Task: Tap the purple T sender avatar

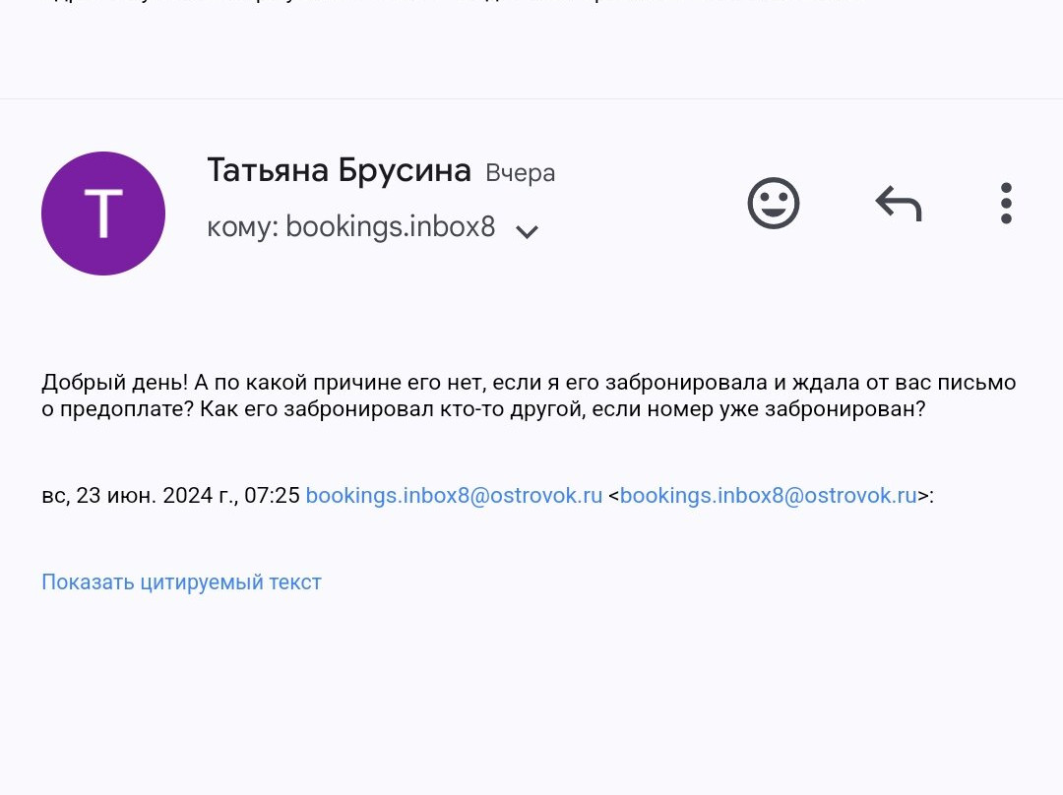Action: pyautogui.click(x=103, y=214)
